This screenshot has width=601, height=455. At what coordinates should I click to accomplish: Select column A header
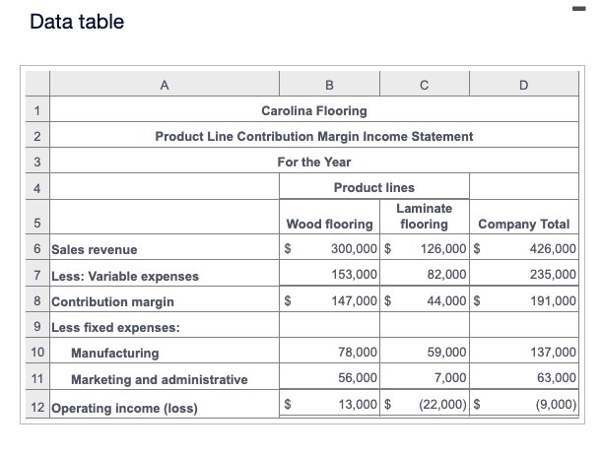click(165, 84)
